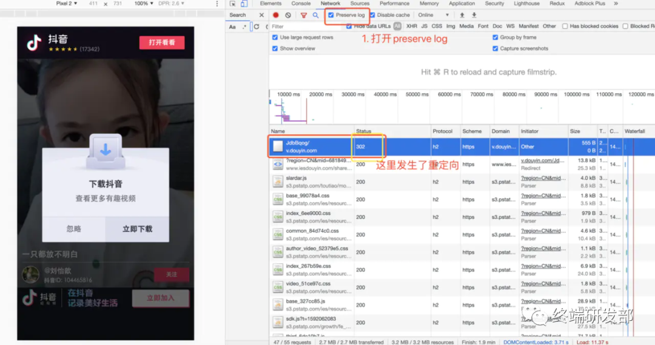Screen dimensions: 655x345
Task: Click the device width field 411
Action: pos(93,4)
